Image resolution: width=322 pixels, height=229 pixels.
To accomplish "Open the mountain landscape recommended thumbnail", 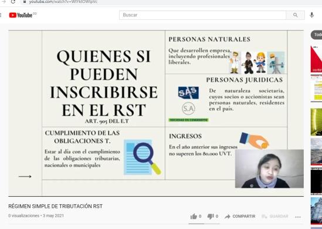I will 316,151.
